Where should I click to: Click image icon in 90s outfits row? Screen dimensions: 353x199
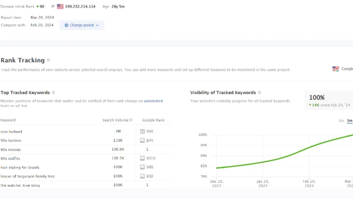coord(142,158)
